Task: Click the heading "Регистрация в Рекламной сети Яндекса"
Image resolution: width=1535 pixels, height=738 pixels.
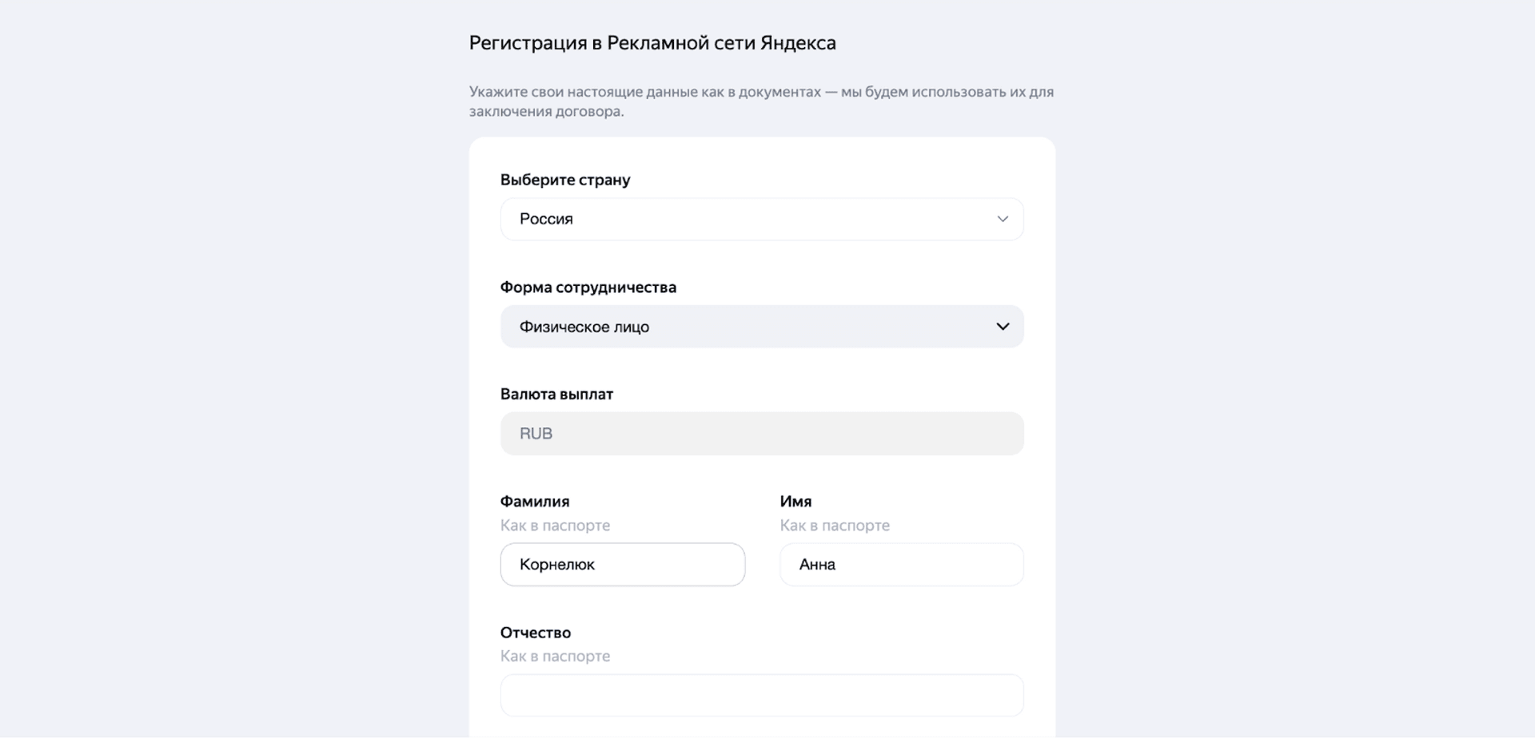Action: click(652, 43)
